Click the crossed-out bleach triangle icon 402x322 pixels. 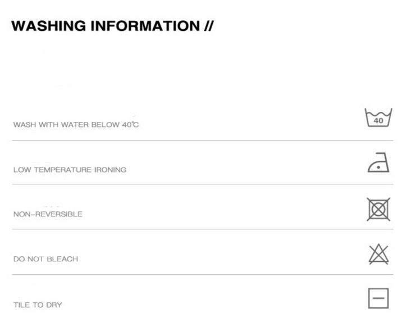[x=378, y=254]
